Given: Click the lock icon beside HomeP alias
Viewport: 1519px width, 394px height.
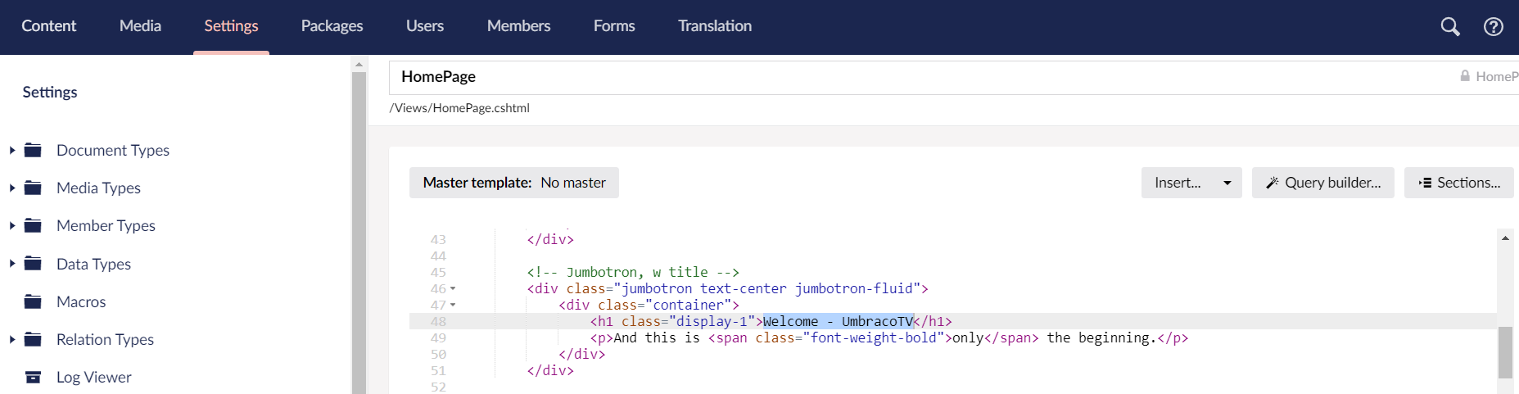Looking at the screenshot, I should (1465, 75).
